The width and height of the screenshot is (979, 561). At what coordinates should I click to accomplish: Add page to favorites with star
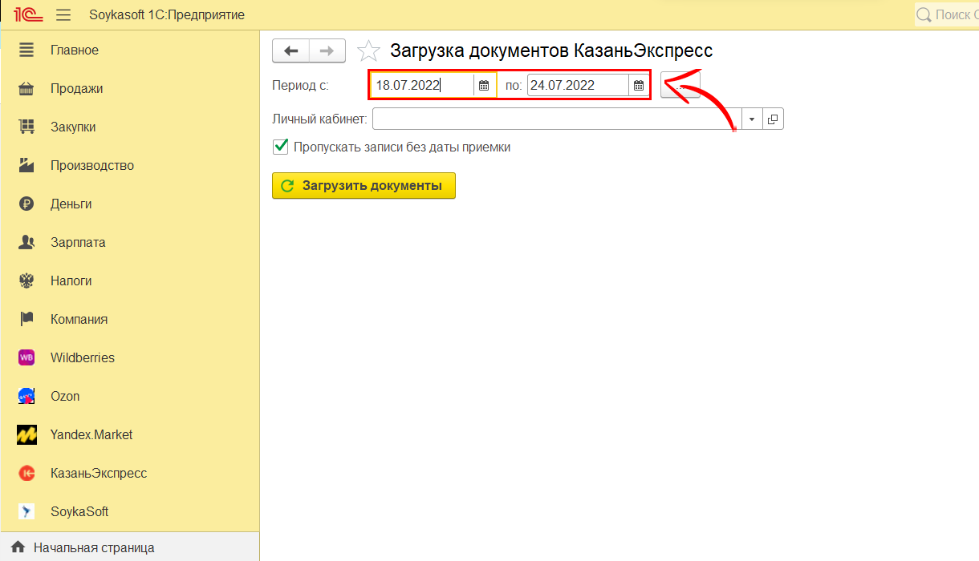368,50
